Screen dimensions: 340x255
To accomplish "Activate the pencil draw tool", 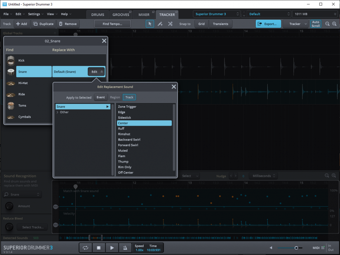I will tap(161, 24).
